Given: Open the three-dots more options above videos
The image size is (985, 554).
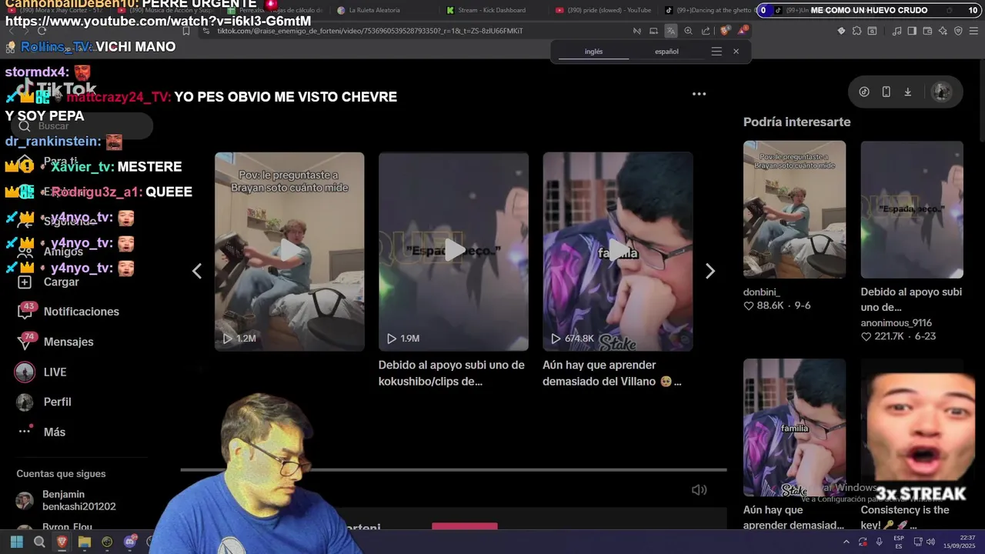Looking at the screenshot, I should coord(699,94).
